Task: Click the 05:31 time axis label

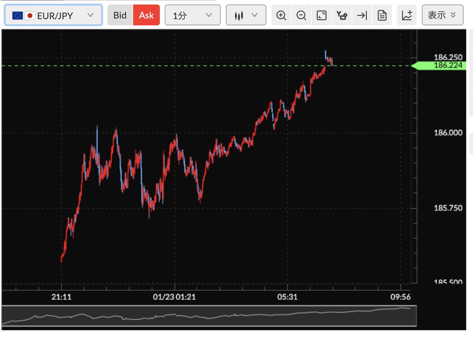Action: (288, 297)
